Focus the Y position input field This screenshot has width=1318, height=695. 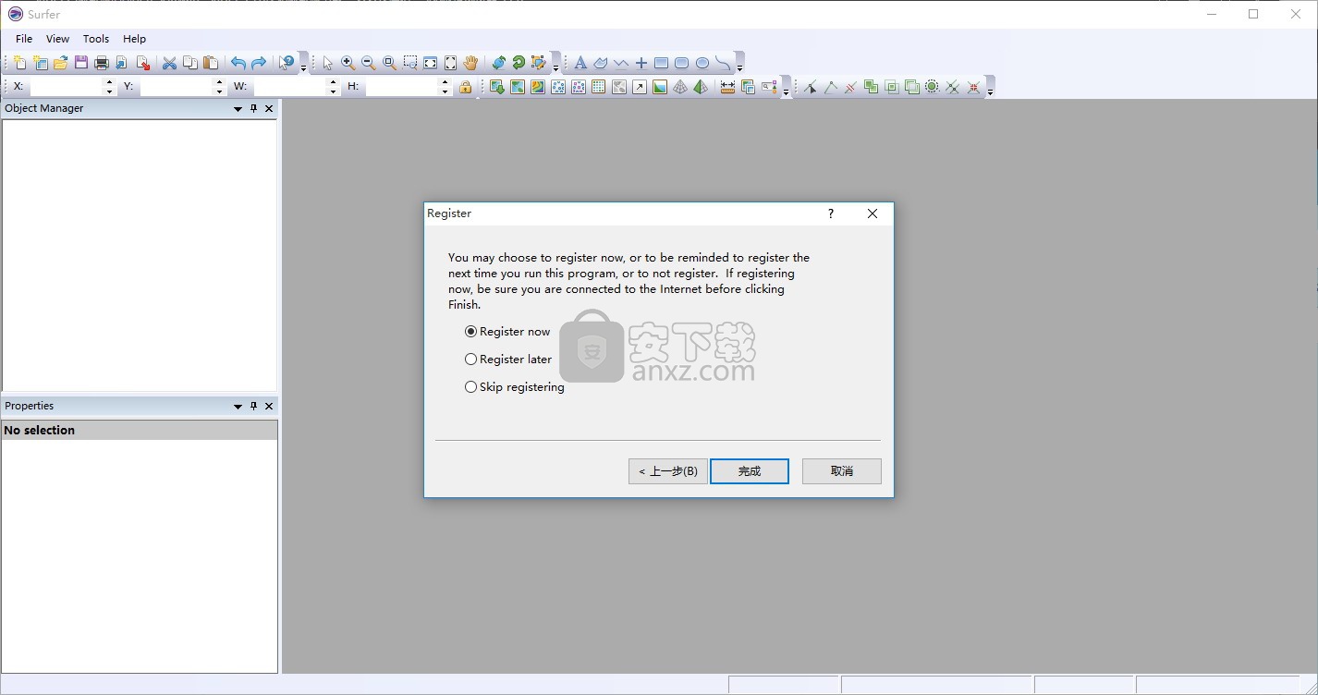coord(177,87)
